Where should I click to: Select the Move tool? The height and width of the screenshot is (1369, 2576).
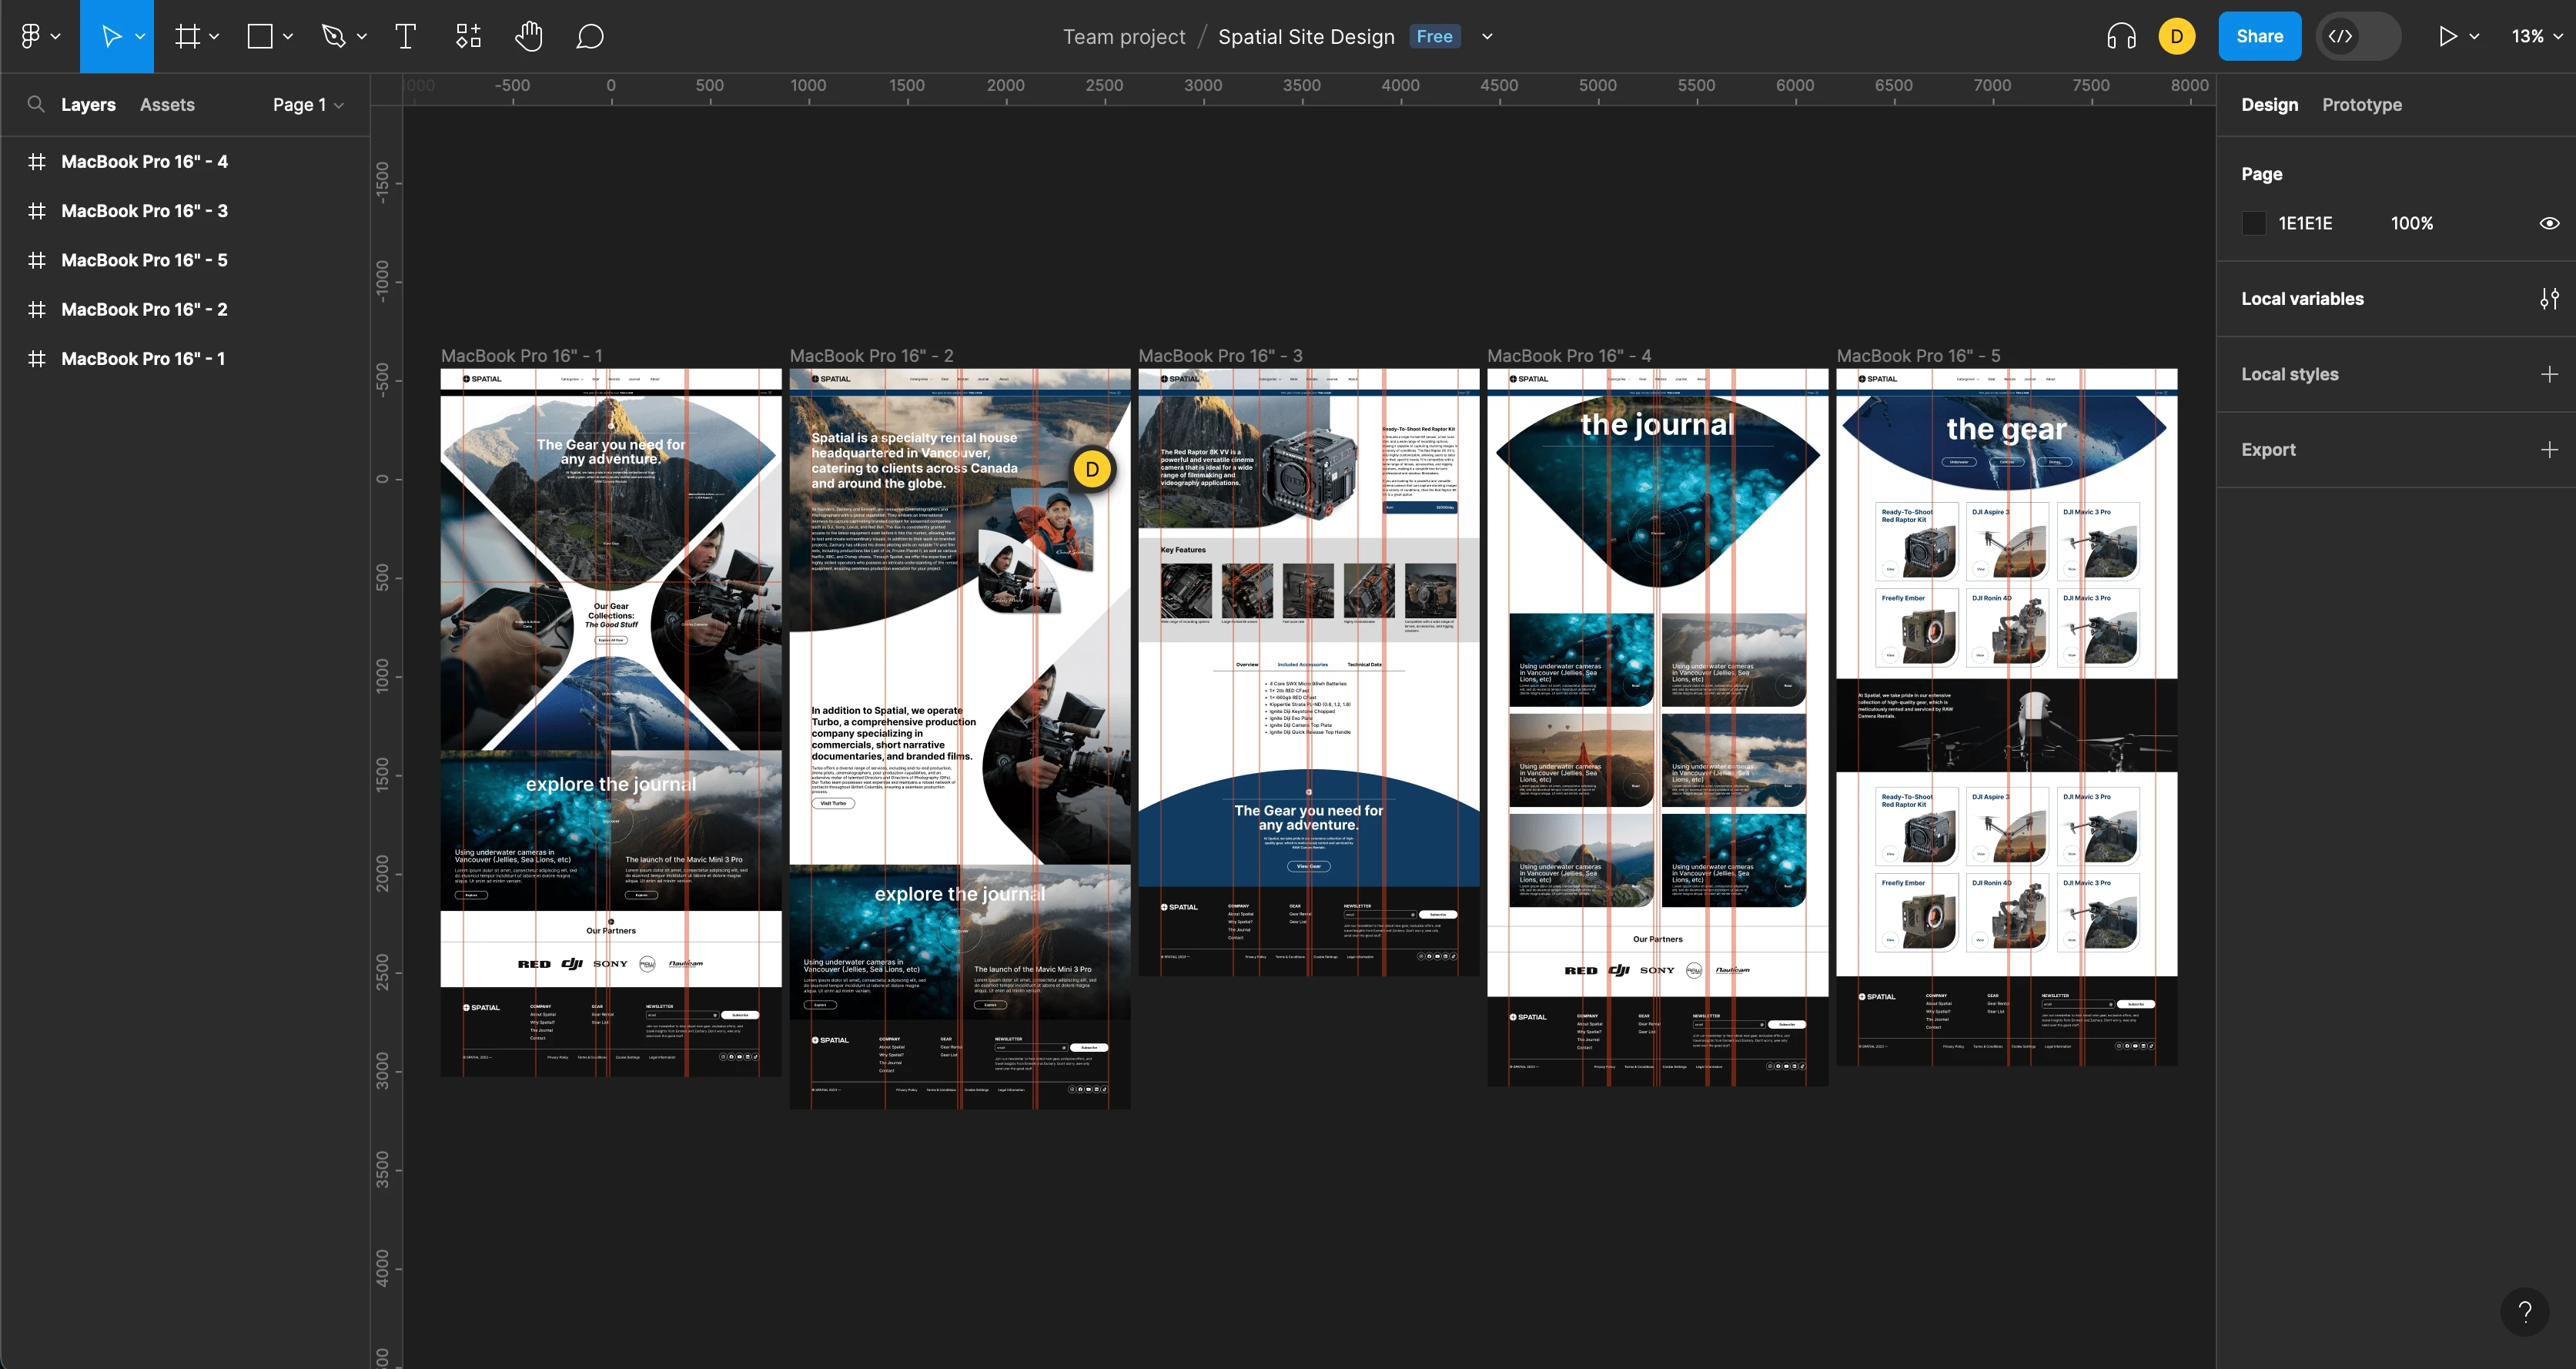point(110,37)
